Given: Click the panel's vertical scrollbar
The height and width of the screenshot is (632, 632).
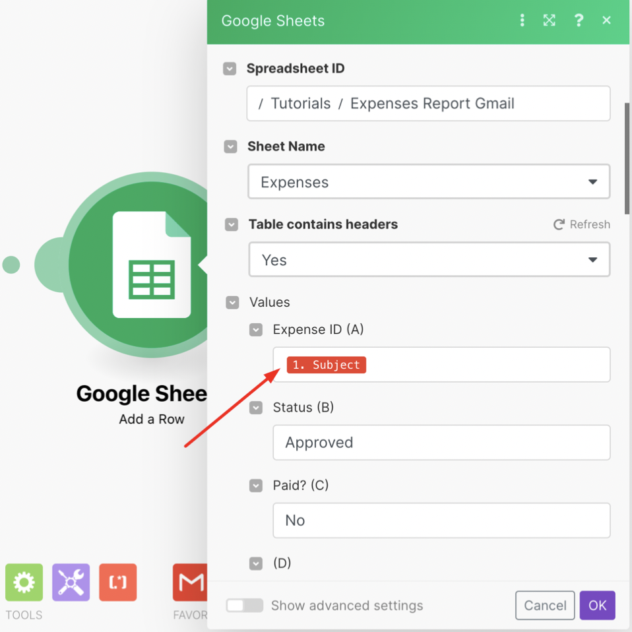Looking at the screenshot, I should click(x=627, y=158).
